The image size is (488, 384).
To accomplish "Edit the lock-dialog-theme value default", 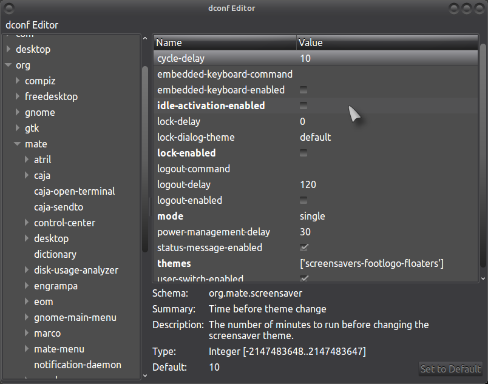I will tap(315, 137).
